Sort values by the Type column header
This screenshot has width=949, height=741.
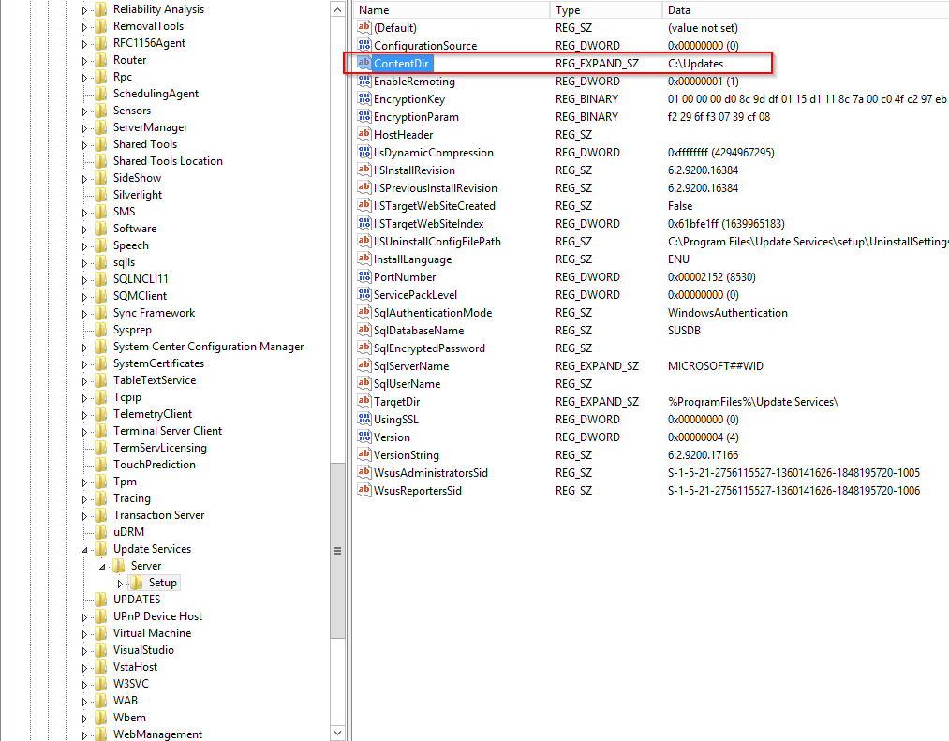606,9
